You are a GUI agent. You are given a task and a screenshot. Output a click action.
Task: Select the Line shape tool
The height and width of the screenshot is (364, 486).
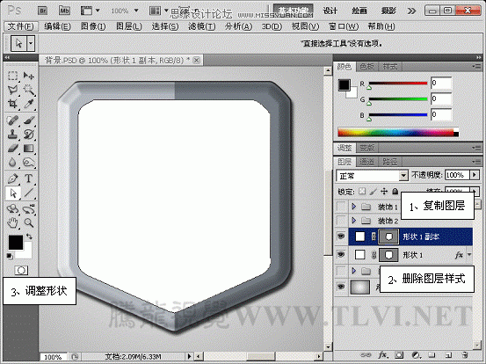(29, 193)
